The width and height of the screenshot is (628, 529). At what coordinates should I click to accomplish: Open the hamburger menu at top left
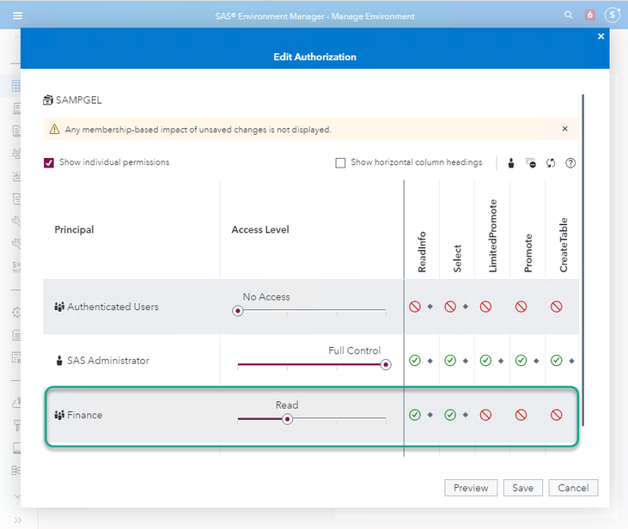pyautogui.click(x=18, y=15)
